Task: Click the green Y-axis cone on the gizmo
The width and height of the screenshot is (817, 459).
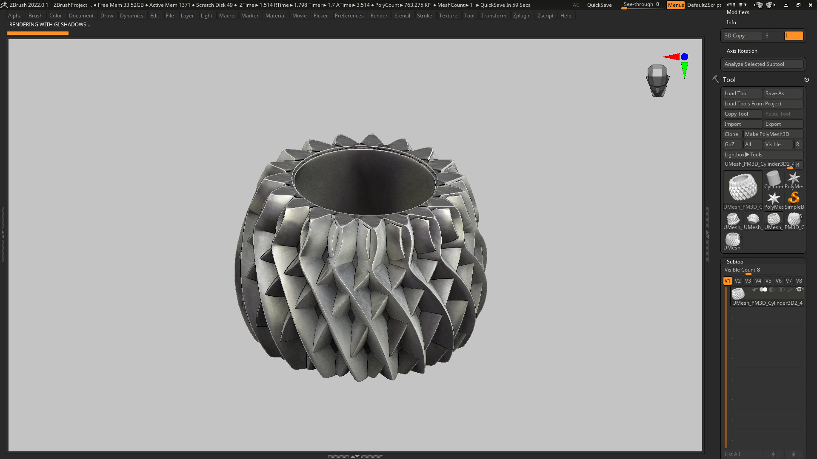Action: coord(684,70)
